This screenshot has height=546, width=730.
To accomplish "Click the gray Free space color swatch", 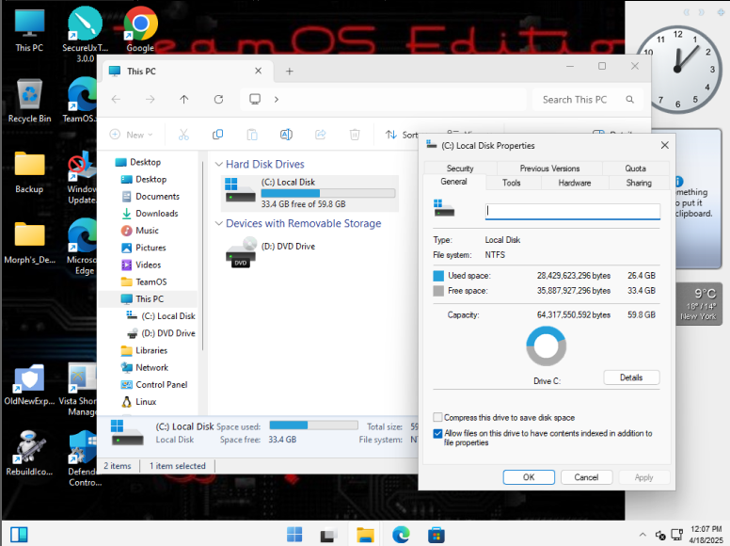I will [x=438, y=291].
